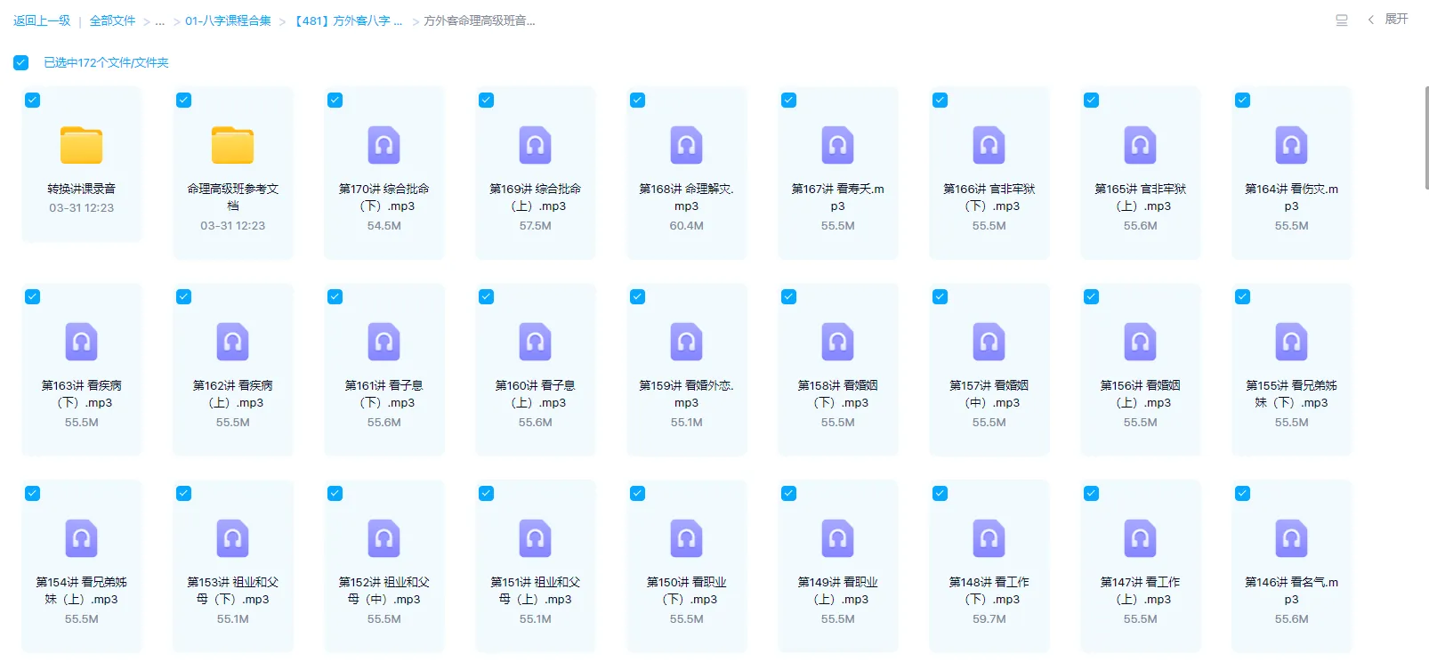Image resolution: width=1429 pixels, height=662 pixels.
Task: Click the audio icon for 第155讲 看兄弟姊妹（下）
Action: 1291,342
